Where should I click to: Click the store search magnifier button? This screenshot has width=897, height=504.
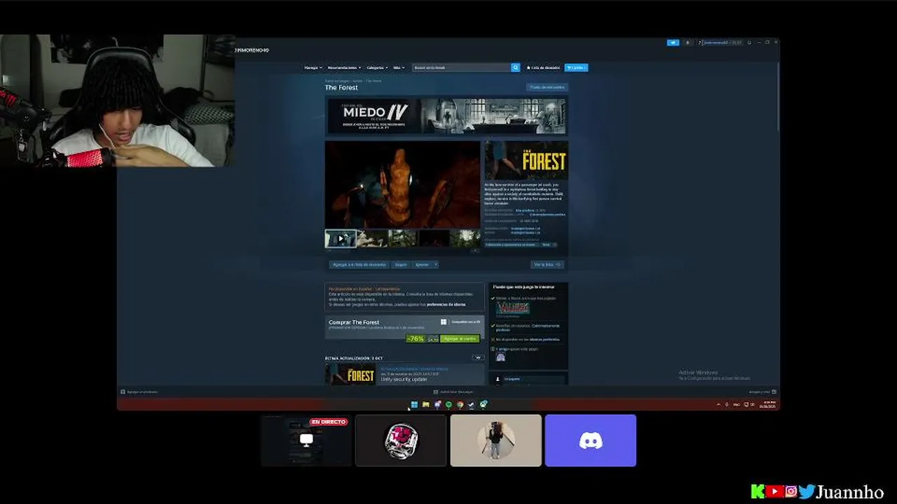[516, 68]
